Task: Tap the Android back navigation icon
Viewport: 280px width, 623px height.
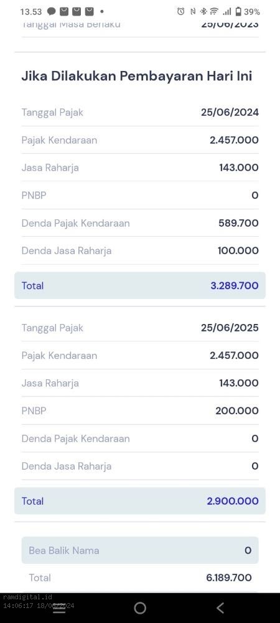Action: 220,608
